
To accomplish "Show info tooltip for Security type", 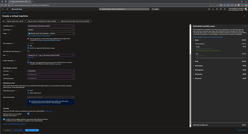I will click(12, 30).
